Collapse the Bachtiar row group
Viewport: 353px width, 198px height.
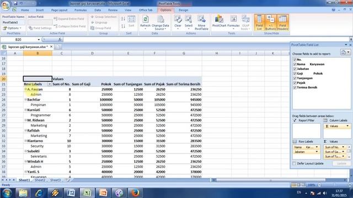click(x=25, y=100)
